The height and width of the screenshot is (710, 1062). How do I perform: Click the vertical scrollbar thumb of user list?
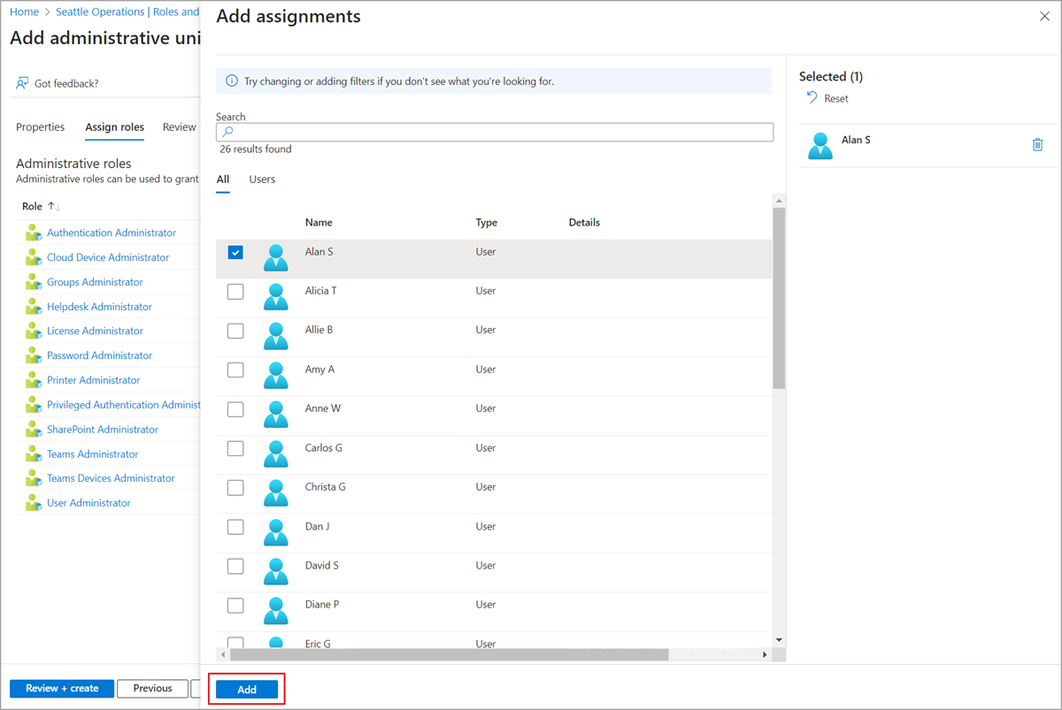click(x=779, y=298)
